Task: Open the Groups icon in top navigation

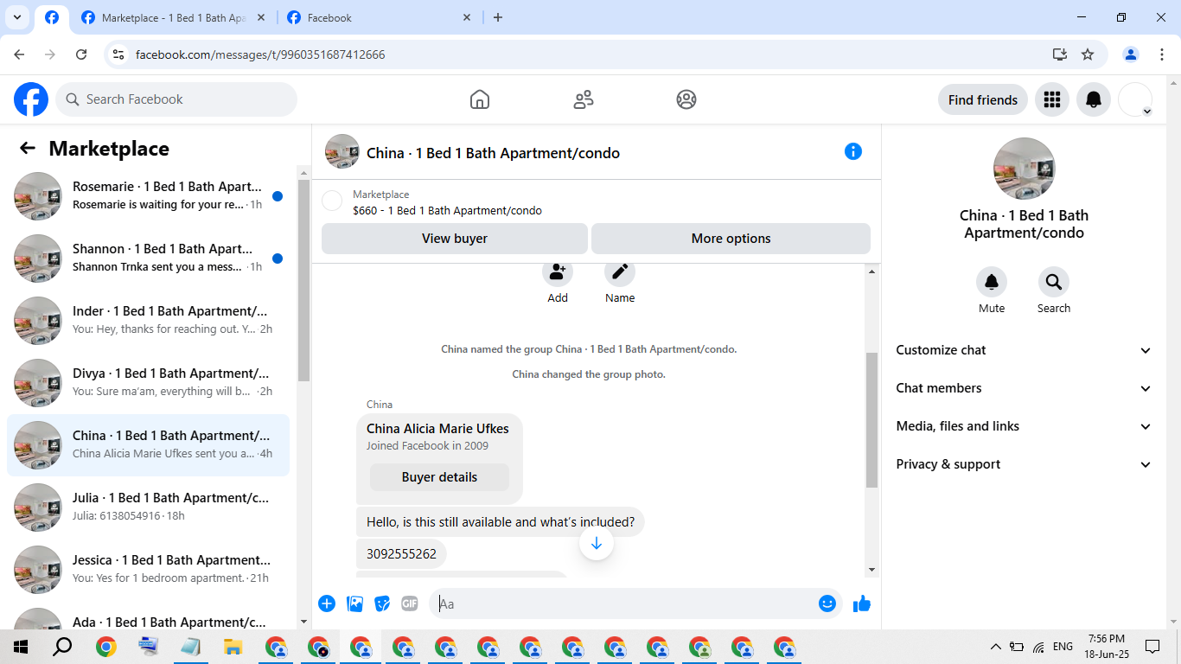Action: [x=686, y=99]
